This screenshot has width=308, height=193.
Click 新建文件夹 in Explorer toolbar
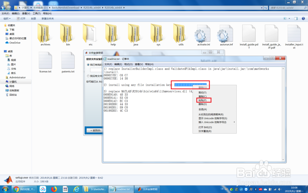[47, 19]
